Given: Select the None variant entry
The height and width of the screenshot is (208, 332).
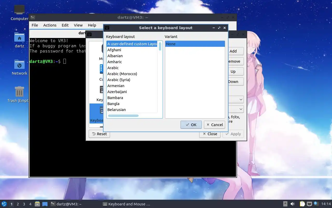Looking at the screenshot, I should click(195, 44).
